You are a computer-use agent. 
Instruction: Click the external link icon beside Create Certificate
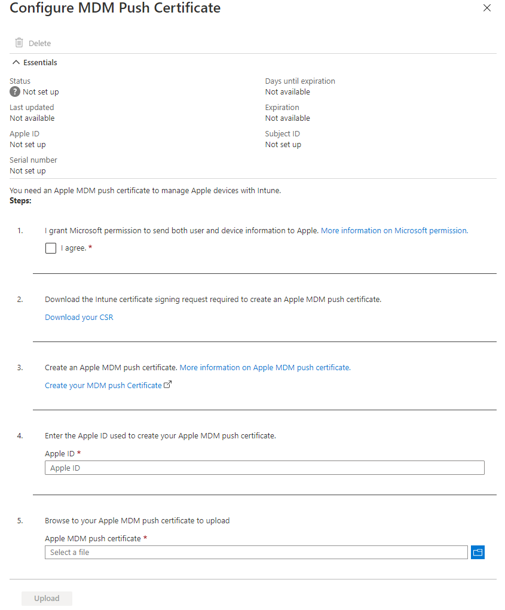point(167,385)
